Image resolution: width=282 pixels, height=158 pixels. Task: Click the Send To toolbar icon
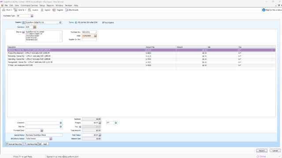tap(15, 10)
